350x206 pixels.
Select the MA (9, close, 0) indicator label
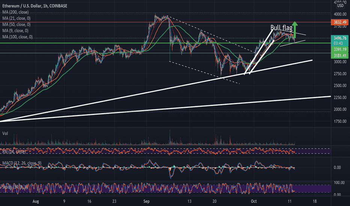[x=15, y=31]
